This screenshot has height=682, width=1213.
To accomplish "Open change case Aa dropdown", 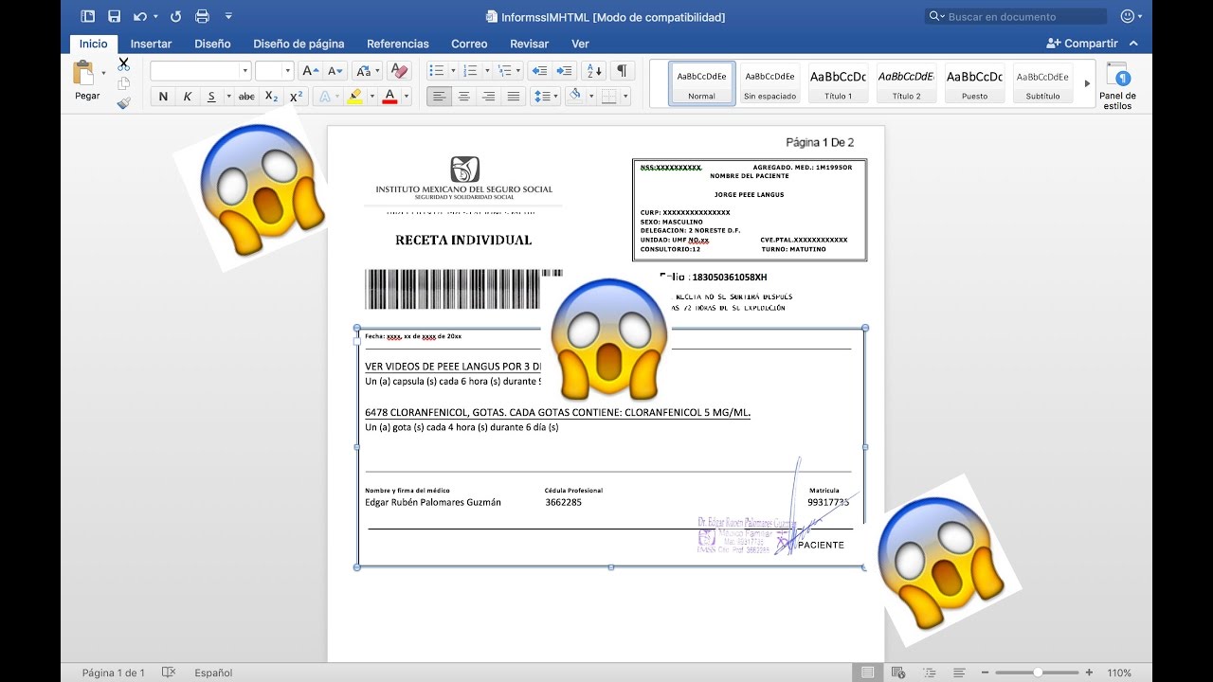I will (x=367, y=71).
